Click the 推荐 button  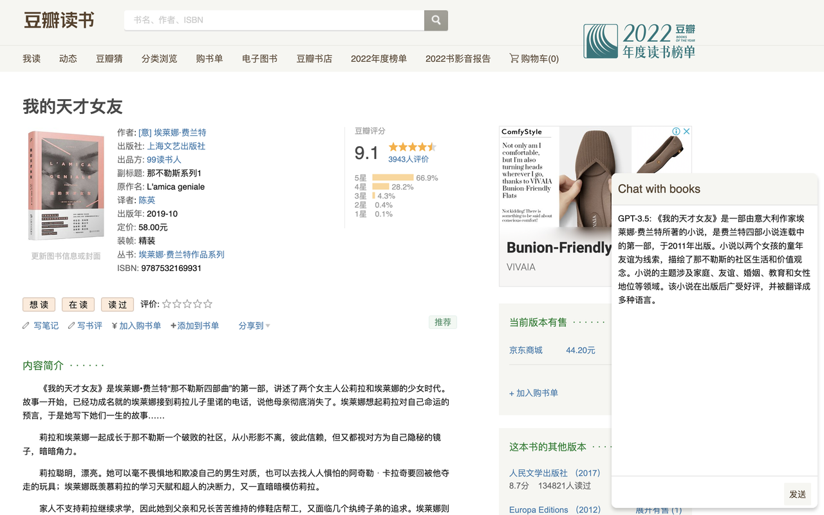[x=443, y=322]
